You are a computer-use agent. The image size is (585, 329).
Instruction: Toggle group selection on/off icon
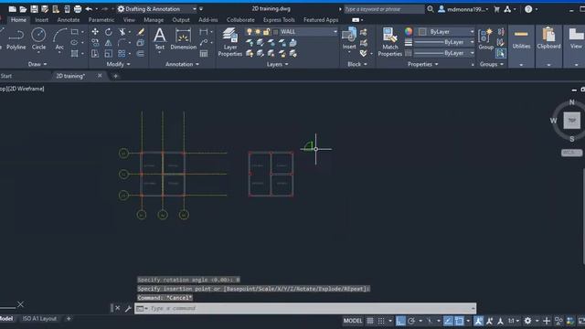tap(501, 53)
